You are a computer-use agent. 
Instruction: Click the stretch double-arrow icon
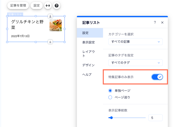coord(48,6)
